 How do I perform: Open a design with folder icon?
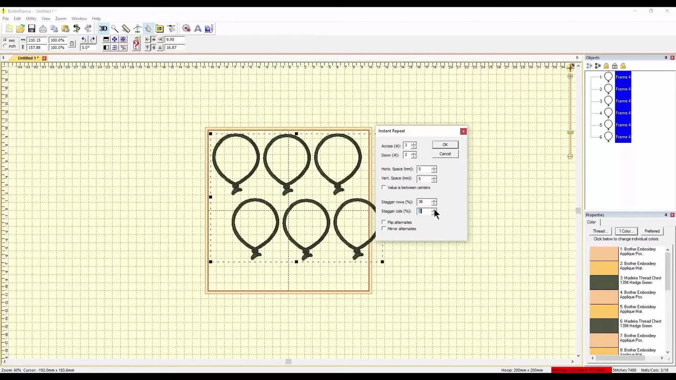(x=20, y=28)
